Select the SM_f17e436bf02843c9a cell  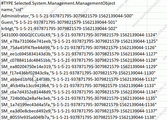click(78, 73)
